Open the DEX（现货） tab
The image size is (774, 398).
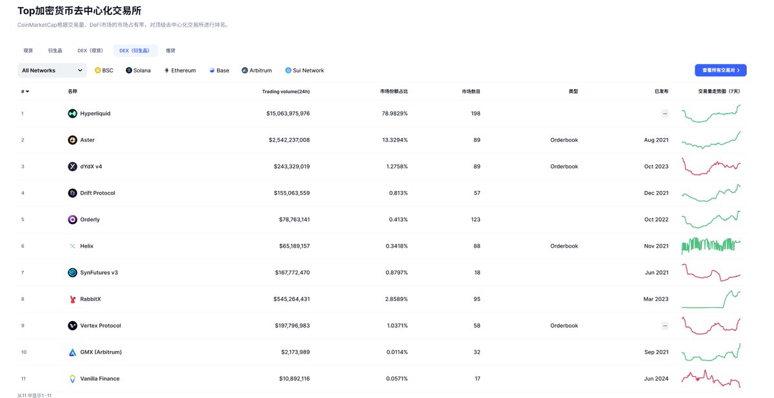point(90,50)
